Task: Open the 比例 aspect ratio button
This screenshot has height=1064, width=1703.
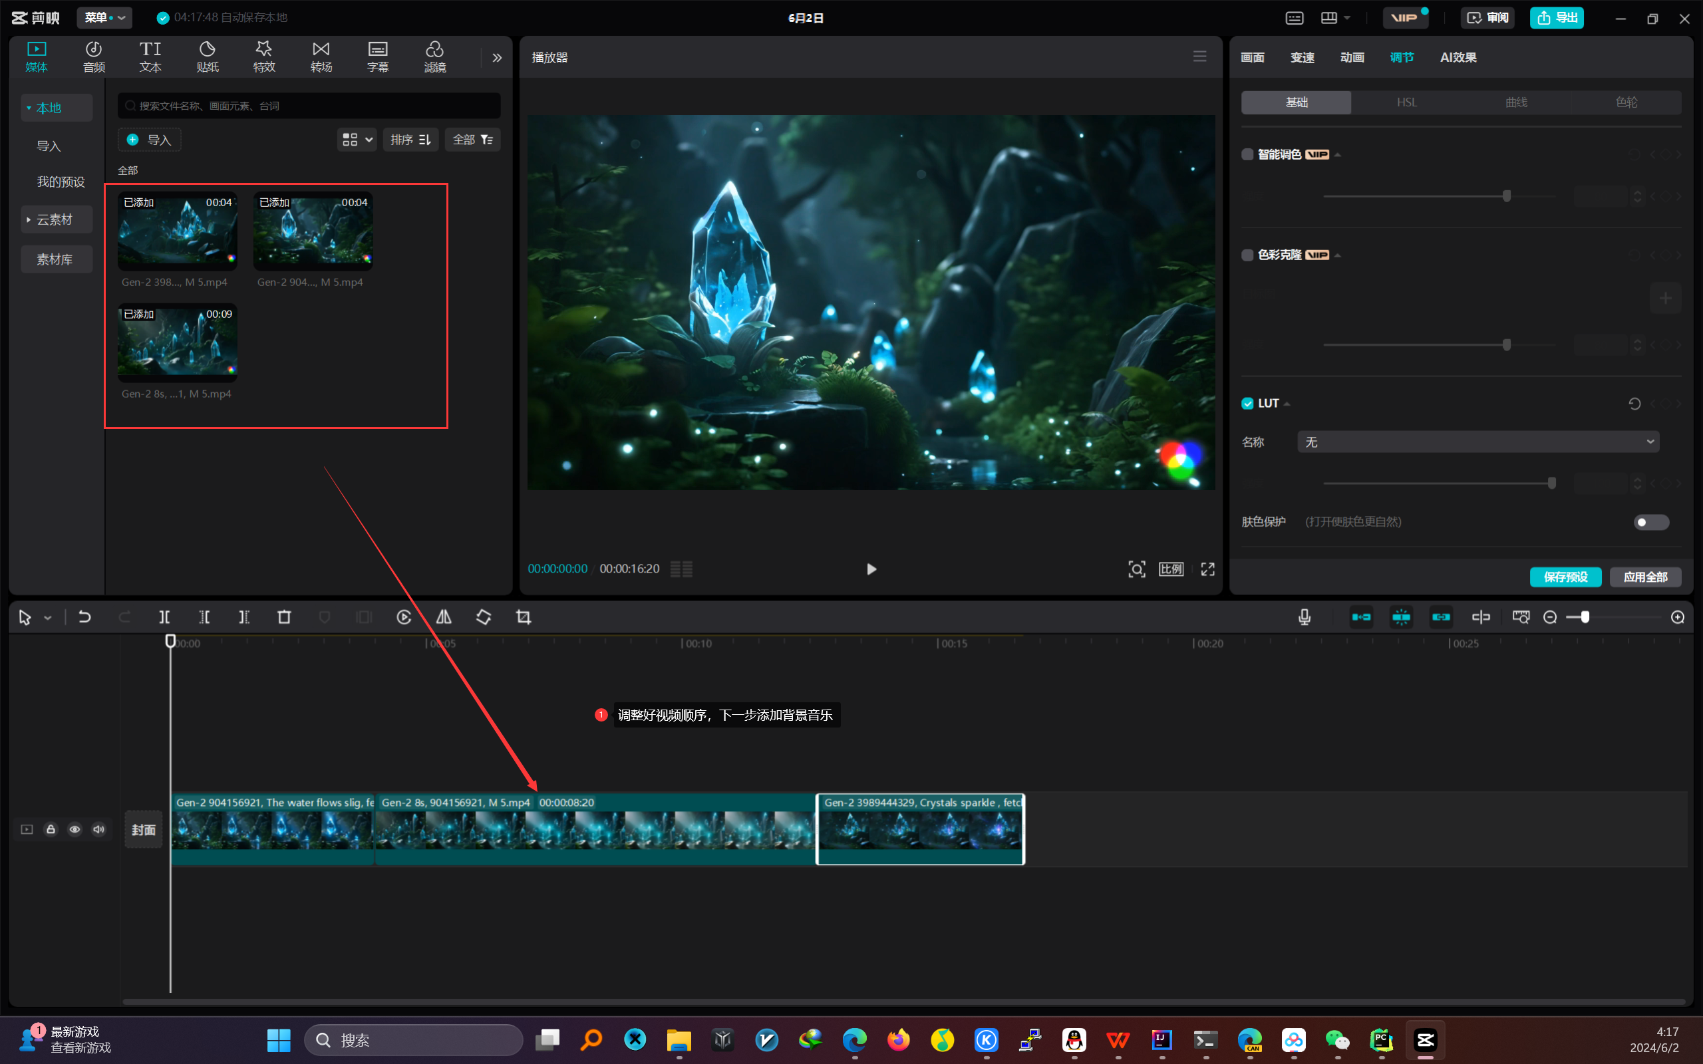Action: click(x=1171, y=569)
